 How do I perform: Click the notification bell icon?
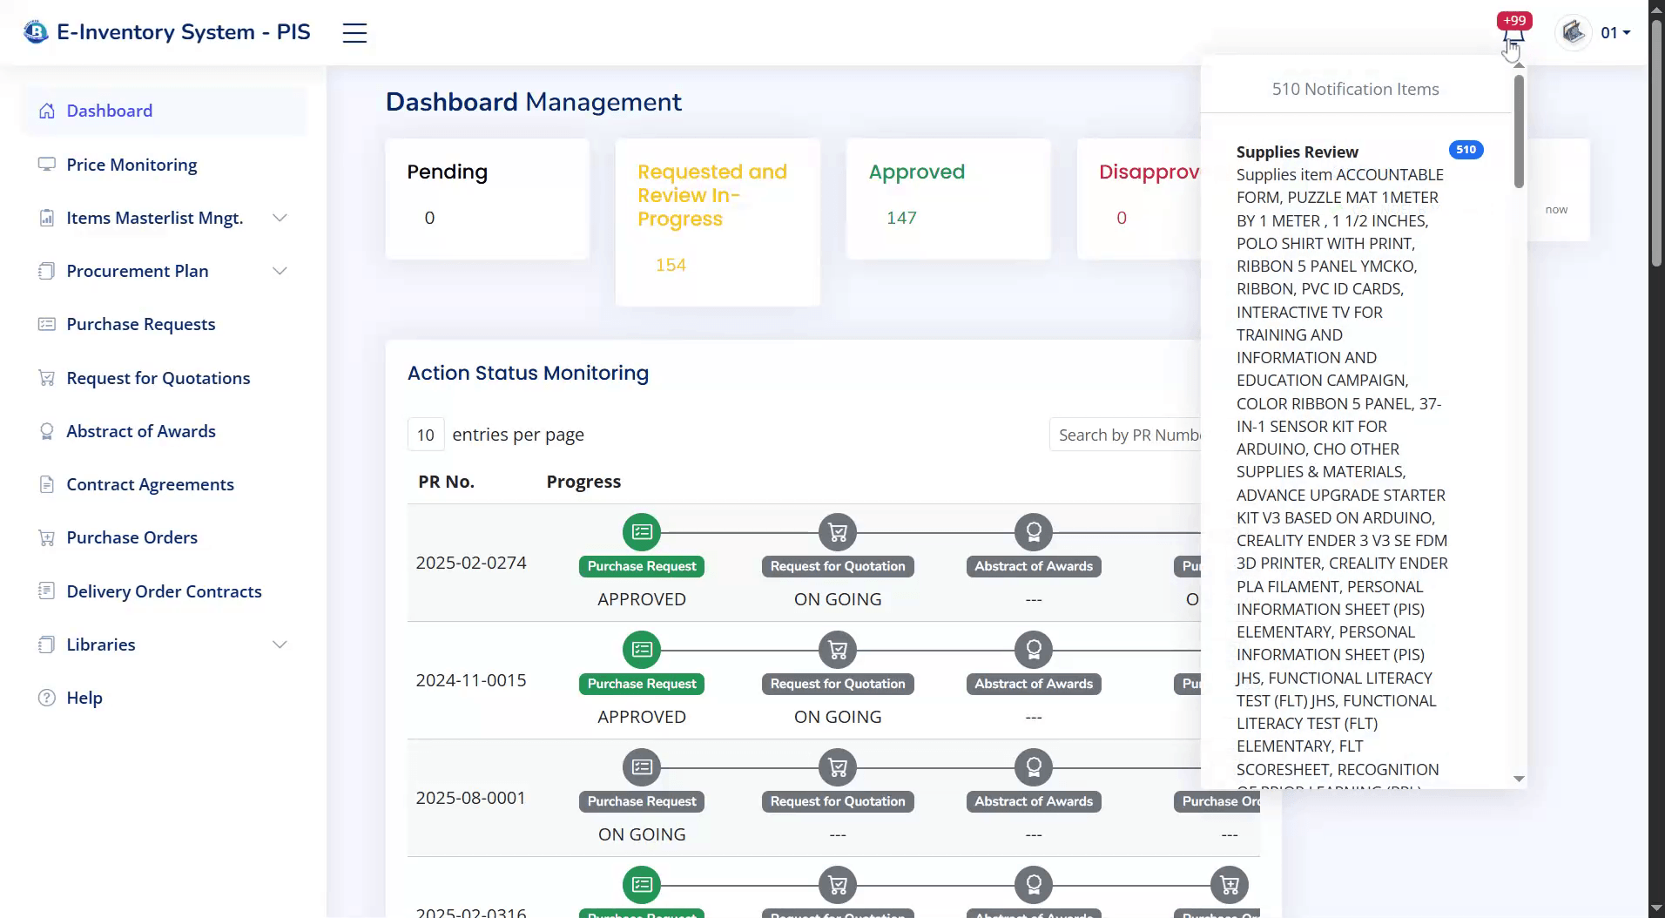click(1513, 36)
